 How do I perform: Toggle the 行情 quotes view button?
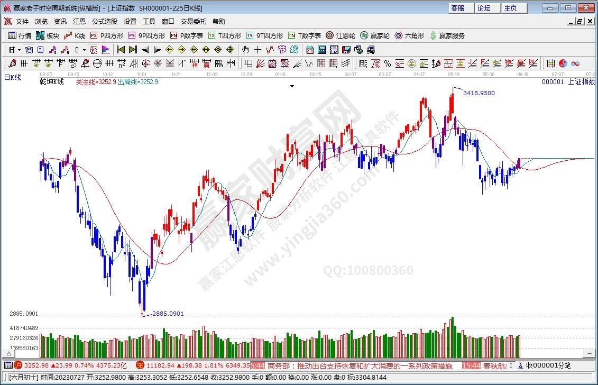pyautogui.click(x=20, y=35)
